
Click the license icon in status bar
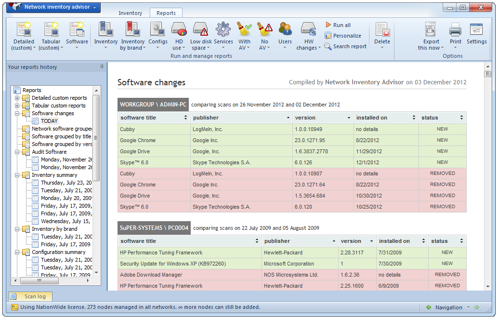(x=14, y=307)
